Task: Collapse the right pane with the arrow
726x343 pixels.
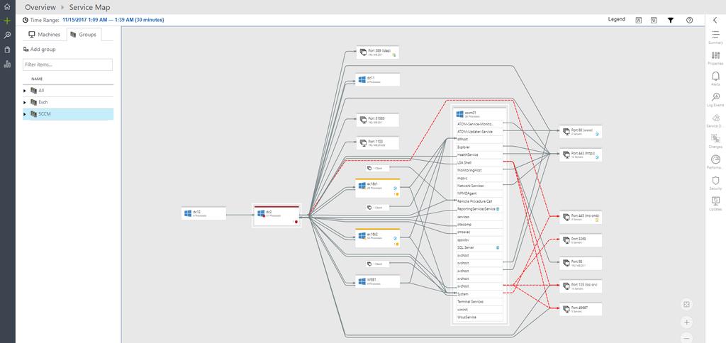Action: click(x=715, y=20)
